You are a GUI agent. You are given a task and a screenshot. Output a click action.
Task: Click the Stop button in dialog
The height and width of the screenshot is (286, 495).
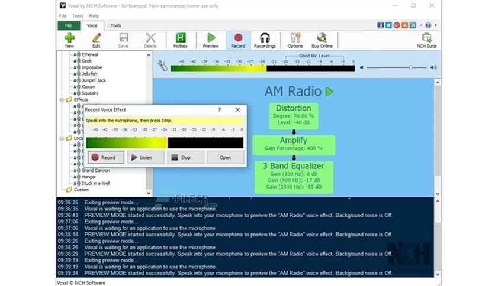tap(186, 157)
